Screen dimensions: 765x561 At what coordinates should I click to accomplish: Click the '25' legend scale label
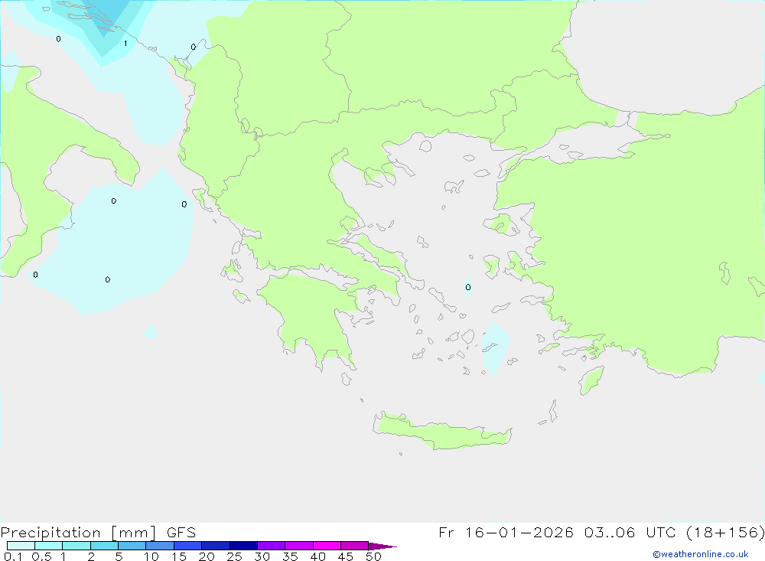click(x=235, y=556)
